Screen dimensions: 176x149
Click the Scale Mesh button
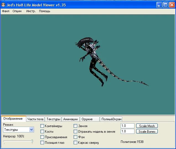[147, 126]
